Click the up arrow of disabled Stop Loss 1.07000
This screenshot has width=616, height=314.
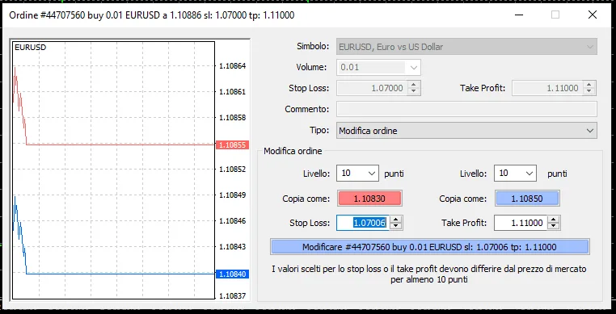pyautogui.click(x=413, y=85)
